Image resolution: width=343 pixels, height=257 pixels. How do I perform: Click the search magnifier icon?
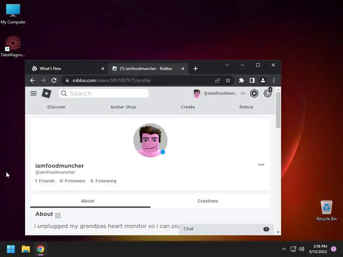pos(64,94)
